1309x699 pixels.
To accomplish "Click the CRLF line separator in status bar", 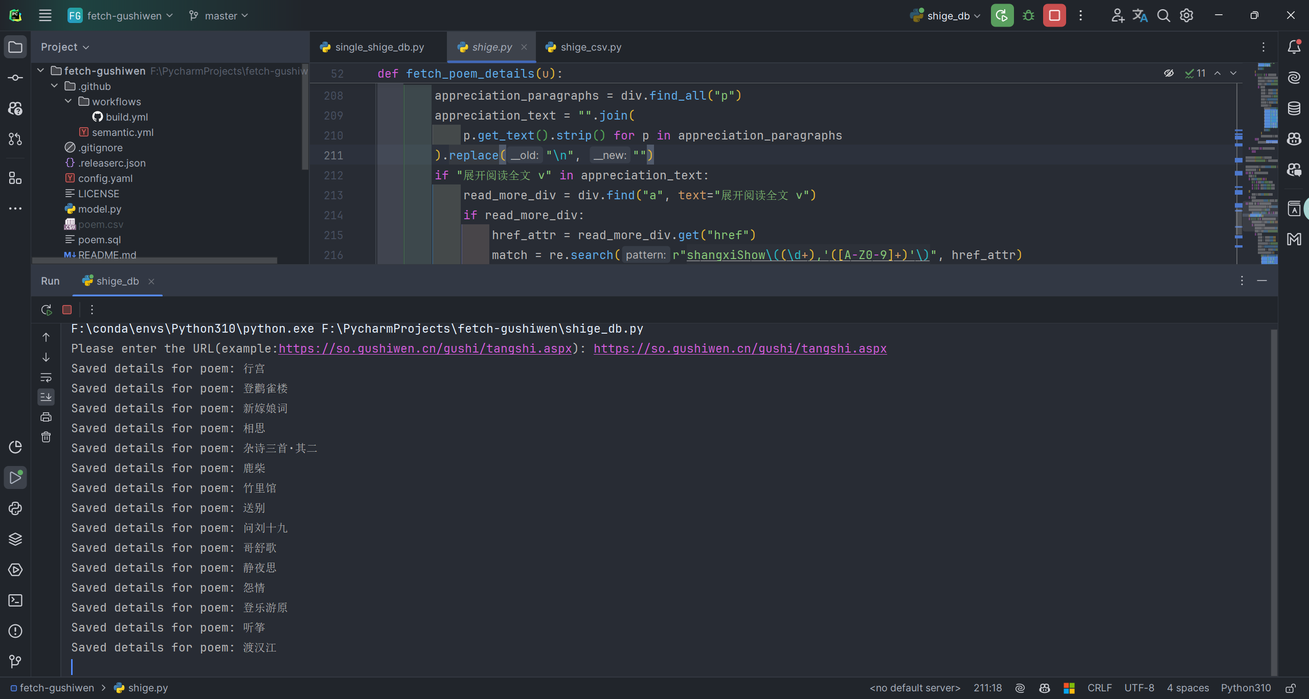I will coord(1099,688).
